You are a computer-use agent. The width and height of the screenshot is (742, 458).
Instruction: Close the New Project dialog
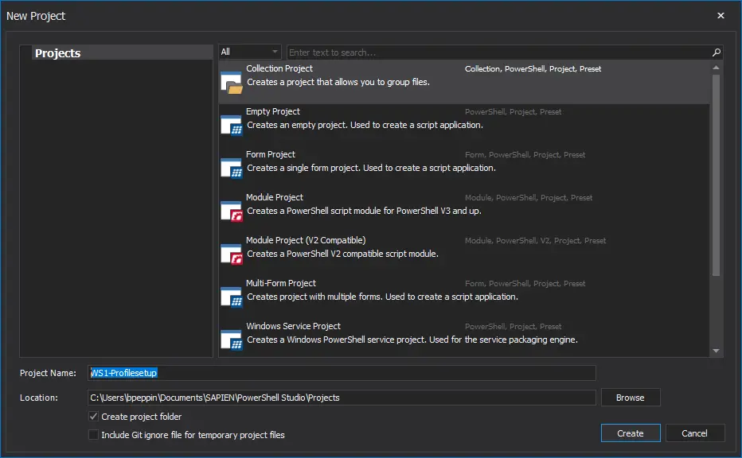(x=721, y=16)
